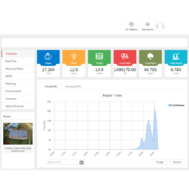Toggle the Grid Power legend series
This screenshot has width=189, height=189.
click(176, 105)
